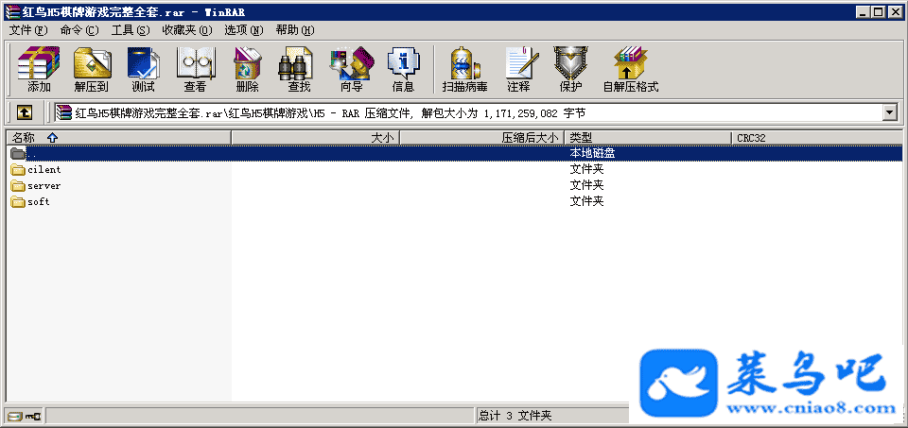Select the soft folder icon
The image size is (908, 428).
pyautogui.click(x=19, y=202)
